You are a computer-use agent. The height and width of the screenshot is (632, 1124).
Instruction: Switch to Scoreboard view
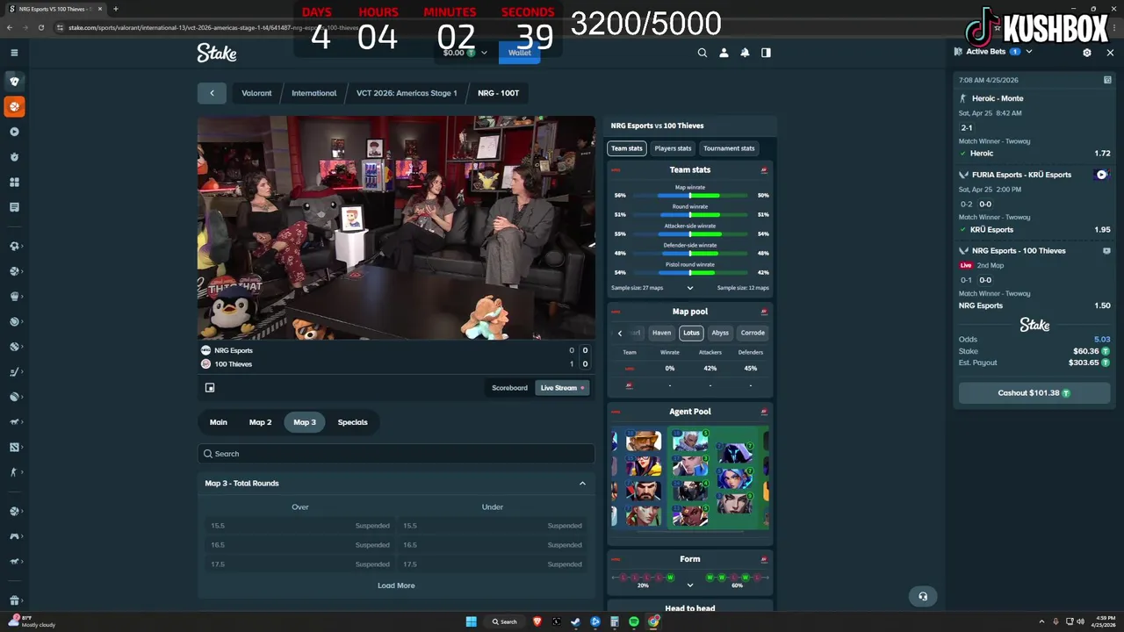(509, 387)
